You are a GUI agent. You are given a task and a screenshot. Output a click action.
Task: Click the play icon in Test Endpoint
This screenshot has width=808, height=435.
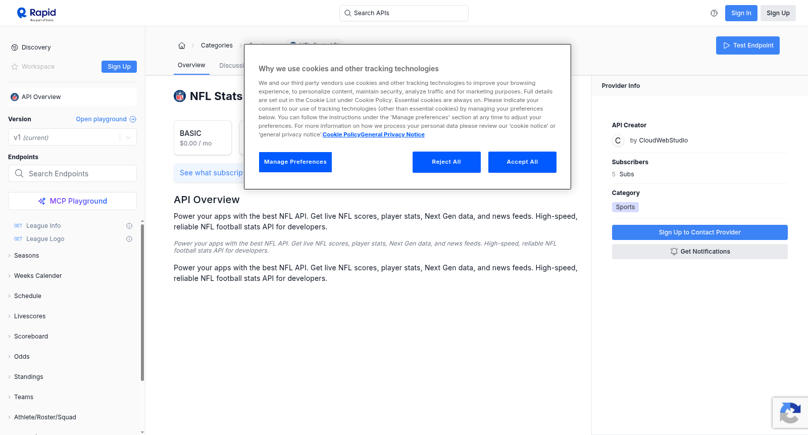(x=727, y=45)
